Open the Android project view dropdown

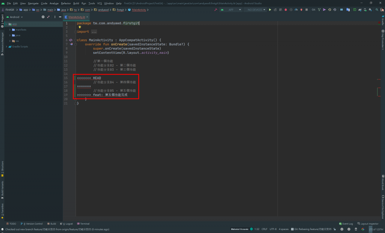(x=15, y=17)
